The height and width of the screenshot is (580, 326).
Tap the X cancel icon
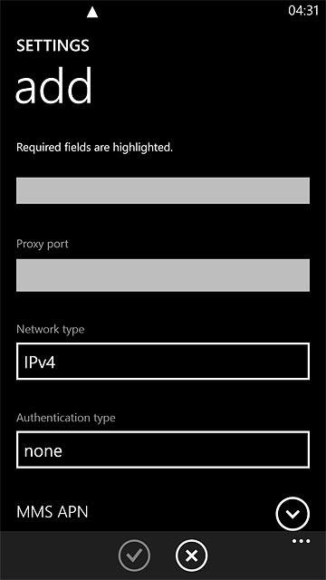click(x=191, y=556)
